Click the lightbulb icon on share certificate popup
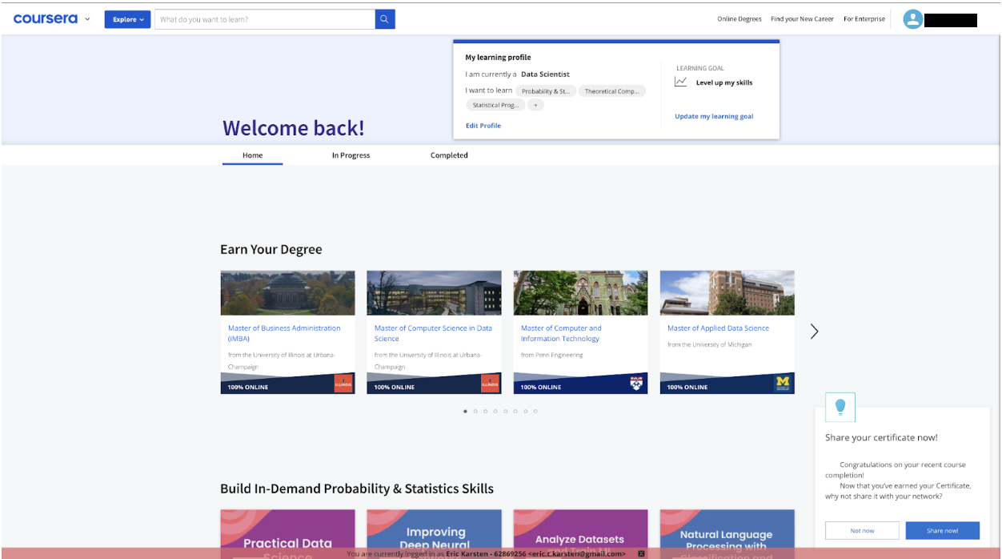This screenshot has width=1002, height=559. [x=840, y=408]
